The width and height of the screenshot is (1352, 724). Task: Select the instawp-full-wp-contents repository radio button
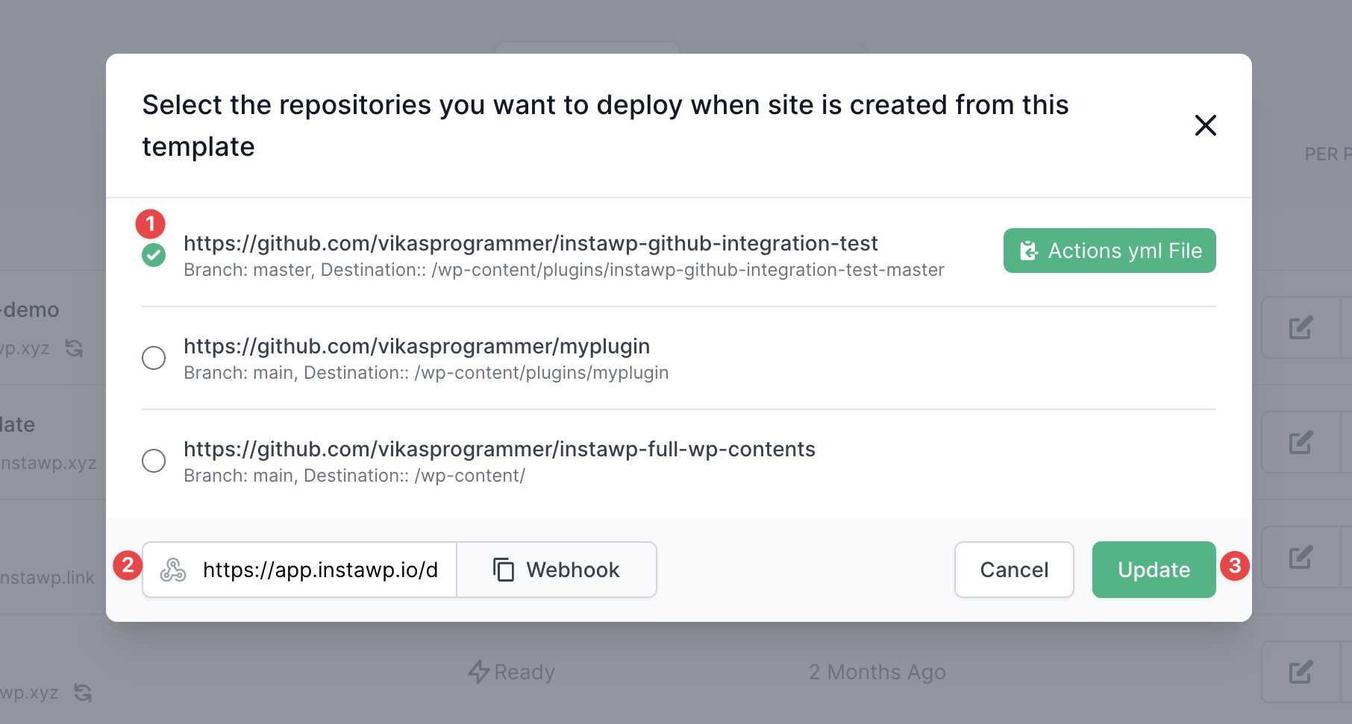point(154,461)
